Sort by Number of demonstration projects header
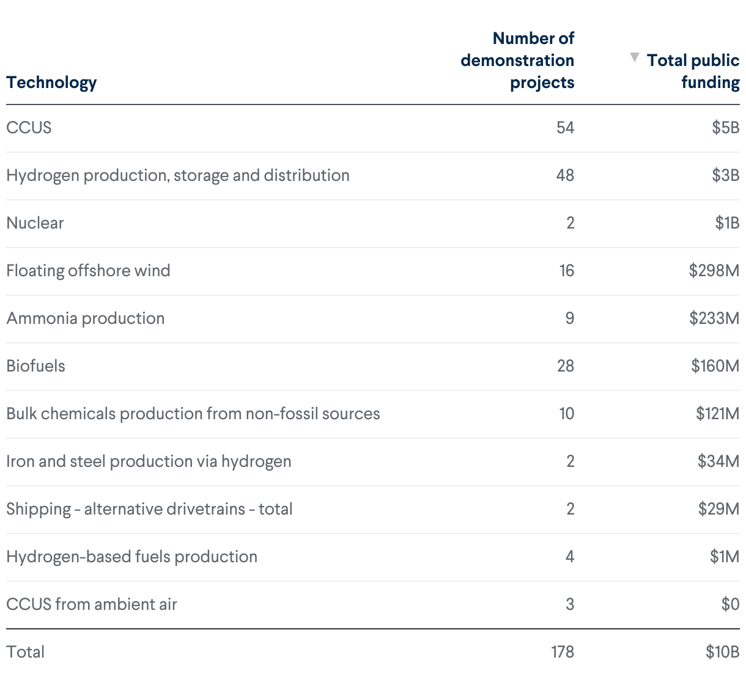This screenshot has height=682, width=746. (517, 61)
